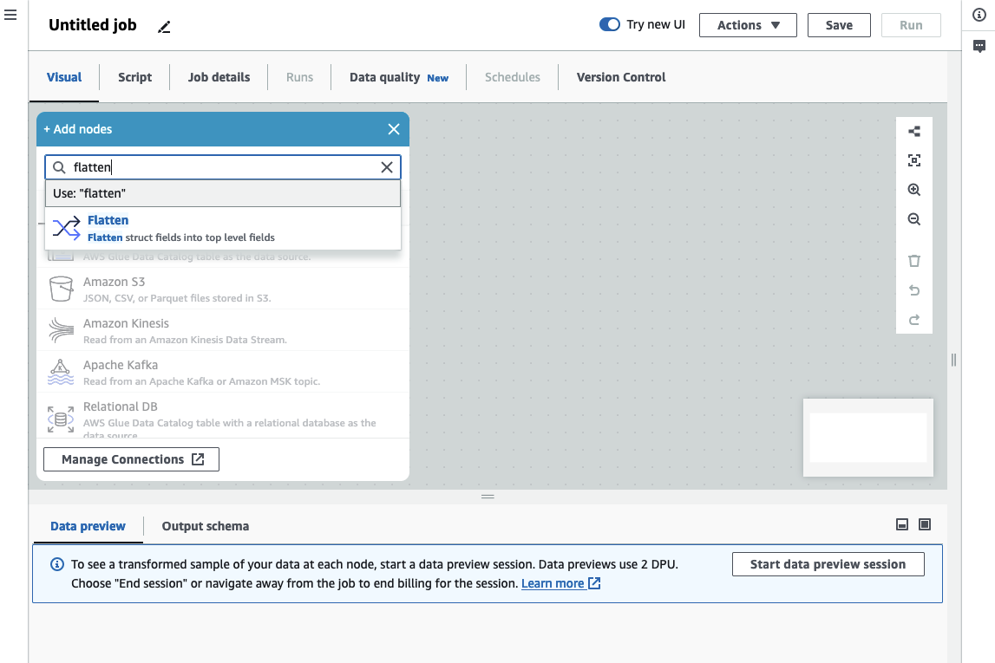Viewport: 995px width, 663px height.
Task: Click the fit-to-view icon on canvas toolbar
Action: [913, 160]
